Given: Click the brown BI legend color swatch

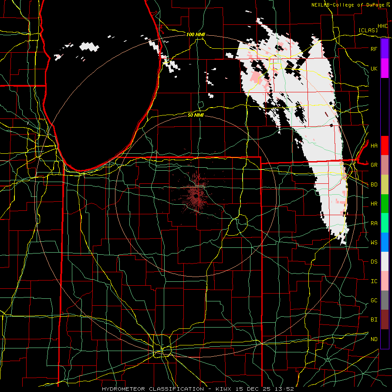Looking at the screenshot, I should pyautogui.click(x=385, y=320).
